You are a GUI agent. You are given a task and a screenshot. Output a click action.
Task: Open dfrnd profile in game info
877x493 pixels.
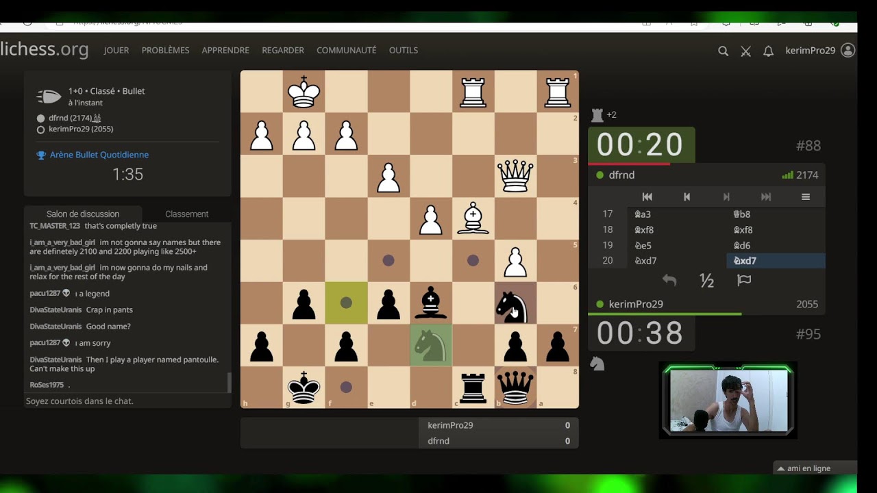point(75,118)
